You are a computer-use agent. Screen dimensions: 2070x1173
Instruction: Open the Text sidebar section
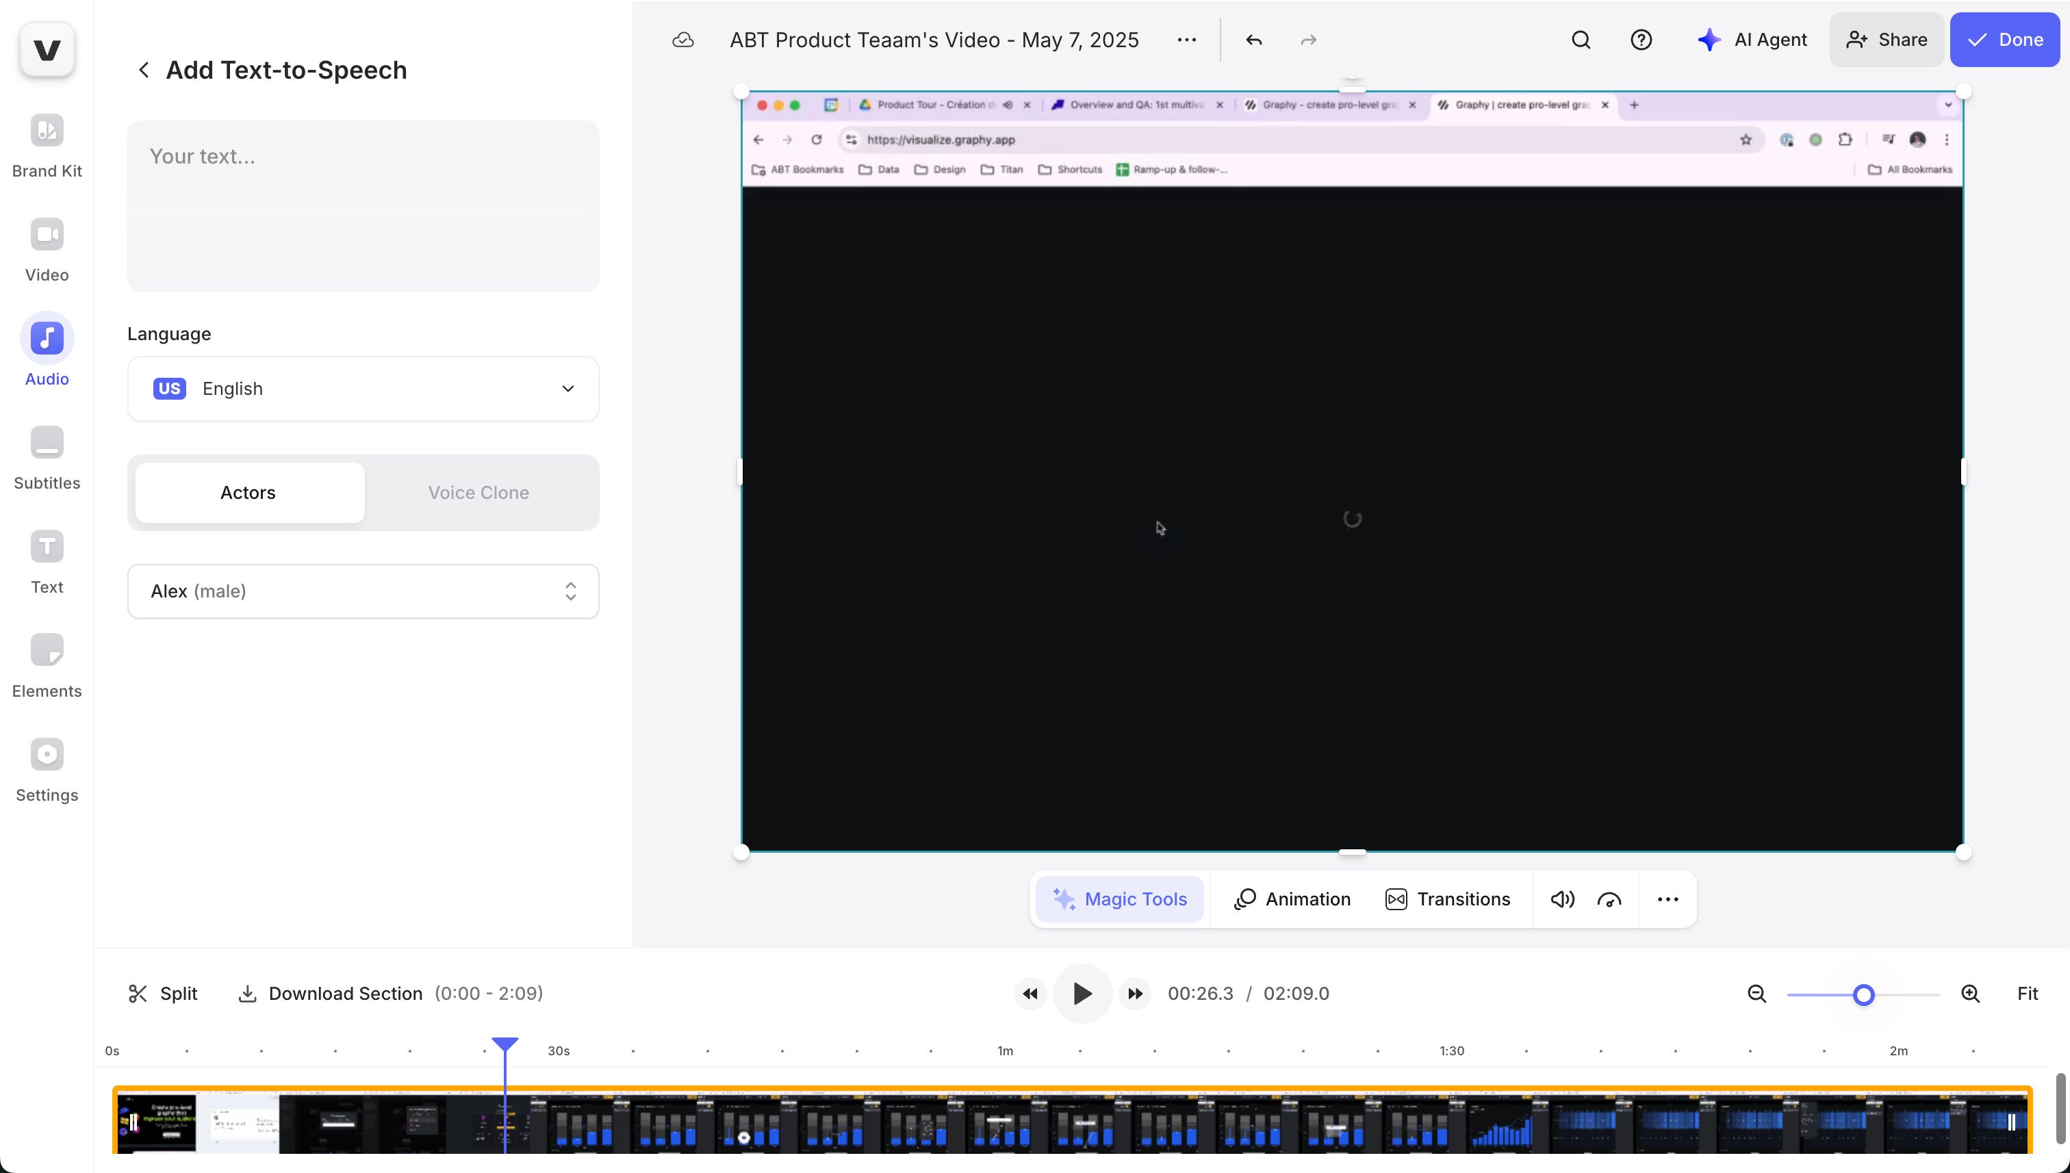47,563
